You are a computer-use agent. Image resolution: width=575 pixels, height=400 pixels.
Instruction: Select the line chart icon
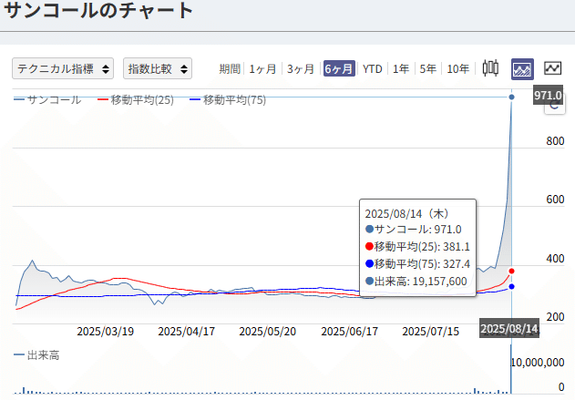(552, 68)
